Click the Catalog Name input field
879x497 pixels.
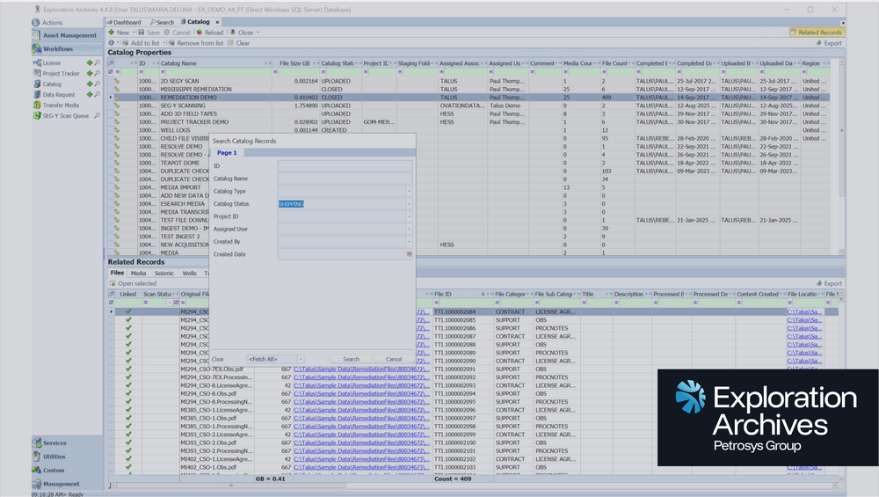(341, 179)
